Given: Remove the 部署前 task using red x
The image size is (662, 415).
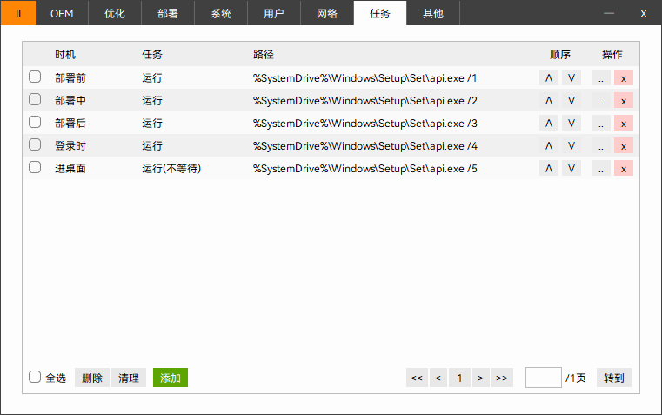Looking at the screenshot, I should point(624,78).
